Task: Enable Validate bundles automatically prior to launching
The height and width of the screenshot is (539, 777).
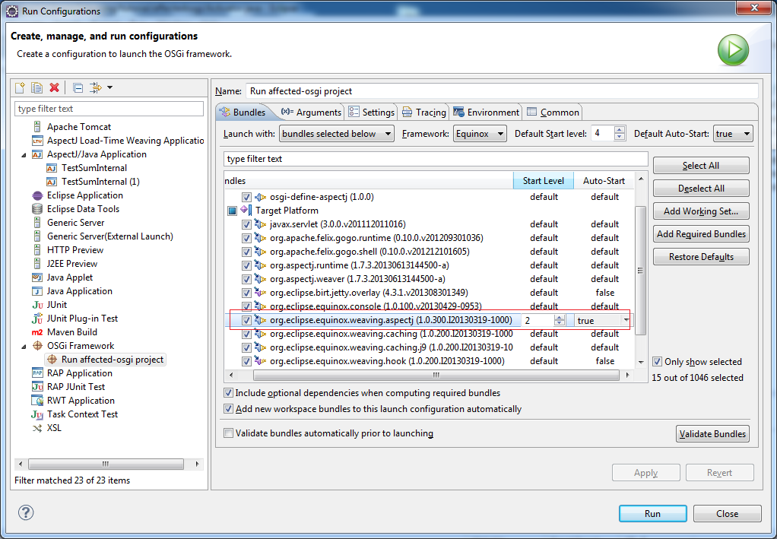Action: pos(228,433)
